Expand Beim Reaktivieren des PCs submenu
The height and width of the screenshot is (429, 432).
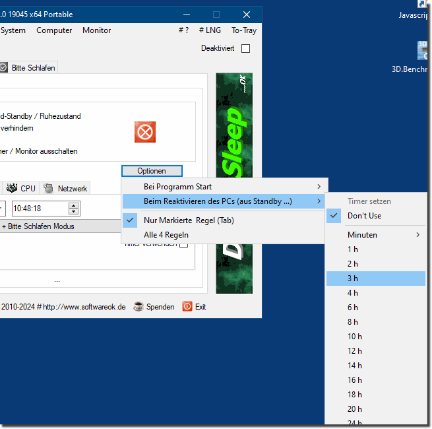[x=223, y=201]
